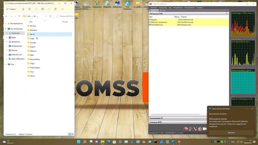Sort files by the Имя column header
The image size is (258, 145).
[31, 22]
